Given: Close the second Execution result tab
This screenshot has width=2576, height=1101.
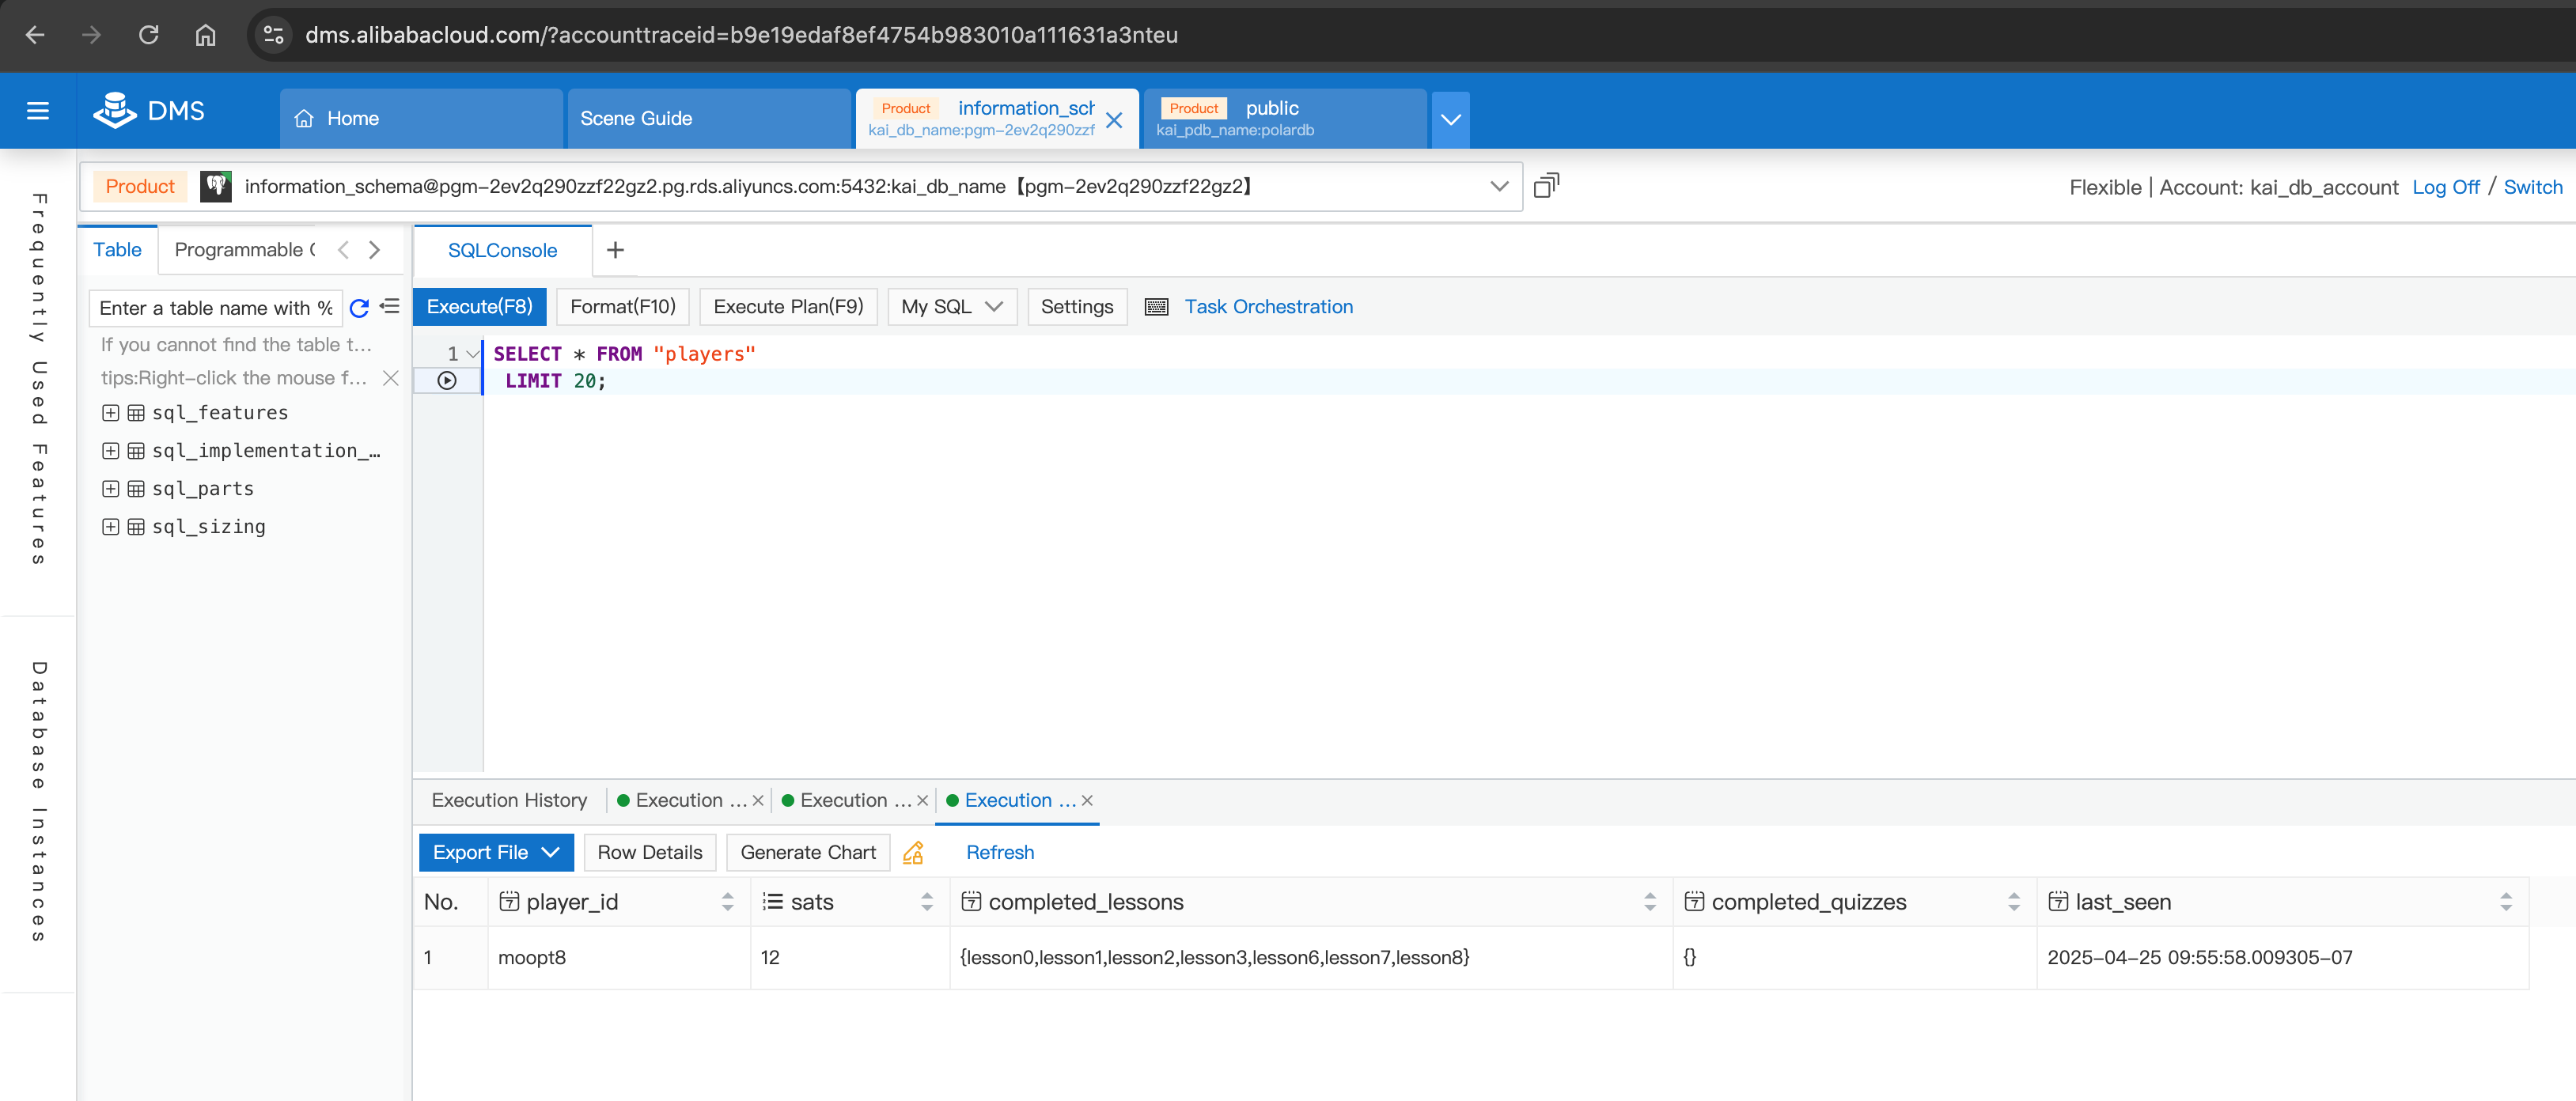Looking at the screenshot, I should pos(923,801).
